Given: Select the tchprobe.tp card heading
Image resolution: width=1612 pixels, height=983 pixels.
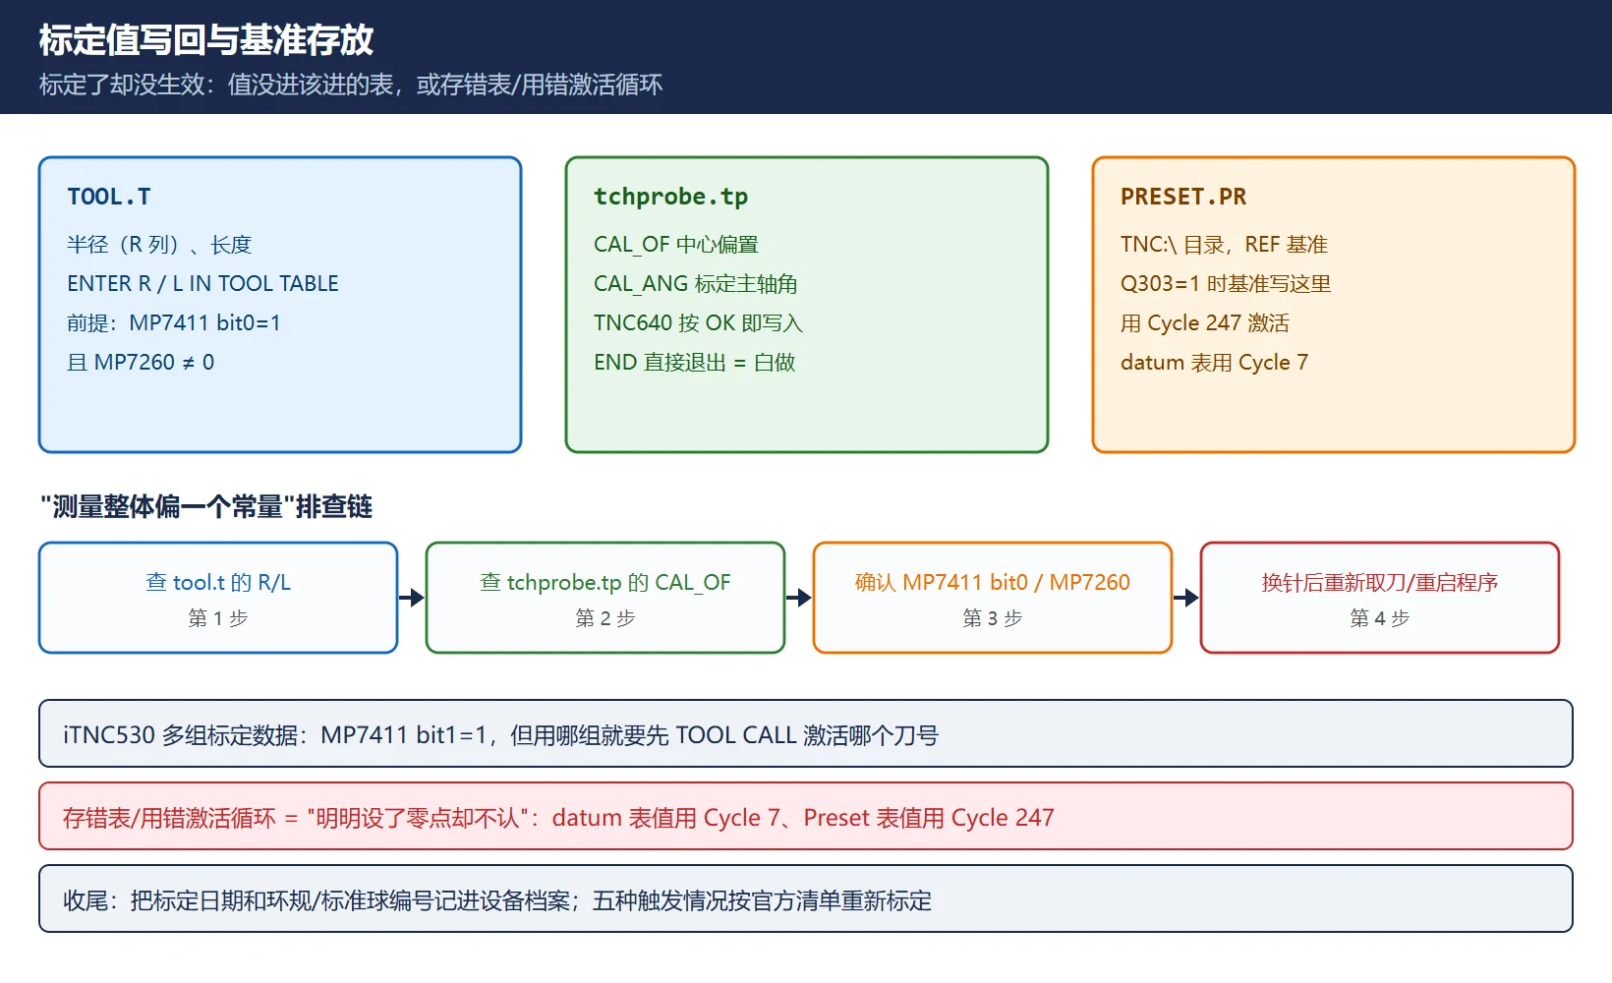Looking at the screenshot, I should coord(671,197).
